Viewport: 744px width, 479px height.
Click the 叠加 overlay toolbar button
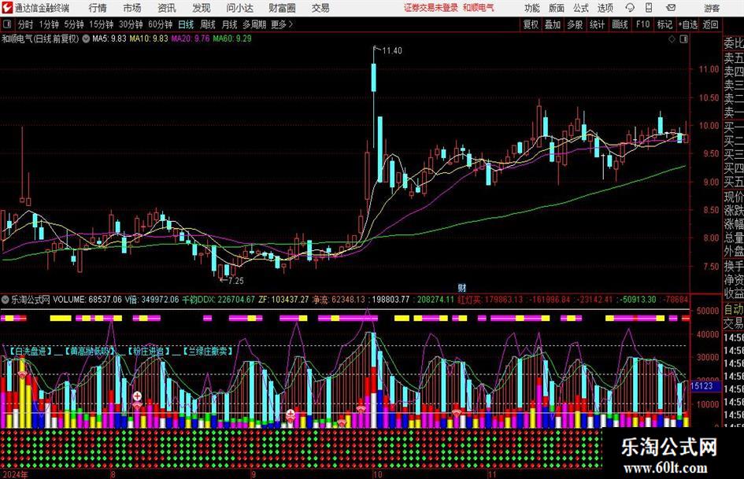click(x=553, y=24)
